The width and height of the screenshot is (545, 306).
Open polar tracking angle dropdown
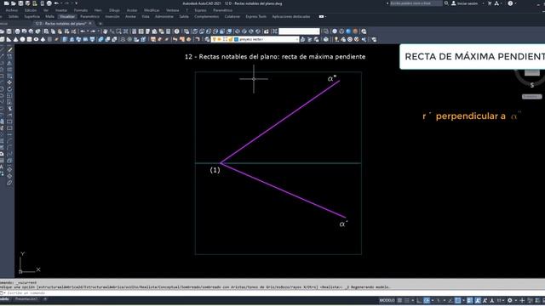pyautogui.click(x=433, y=300)
